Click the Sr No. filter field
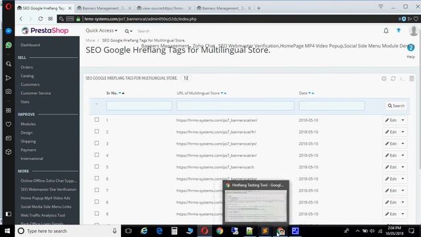 pos(139,105)
